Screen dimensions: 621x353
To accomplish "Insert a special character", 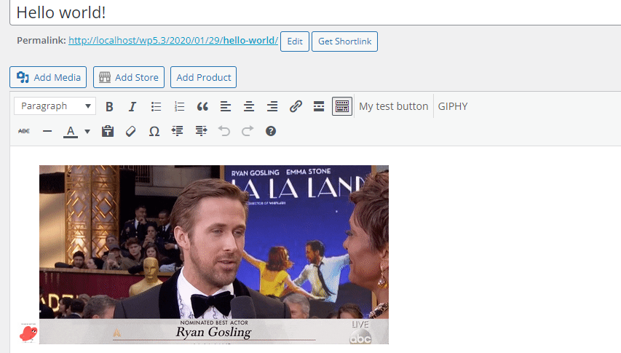I will [154, 131].
